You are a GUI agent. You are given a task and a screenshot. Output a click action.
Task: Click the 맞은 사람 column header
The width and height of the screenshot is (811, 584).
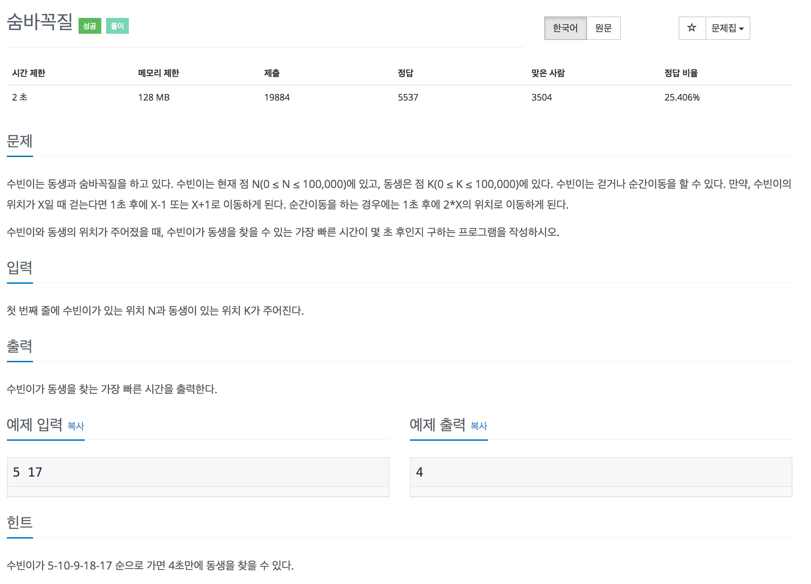coord(548,73)
